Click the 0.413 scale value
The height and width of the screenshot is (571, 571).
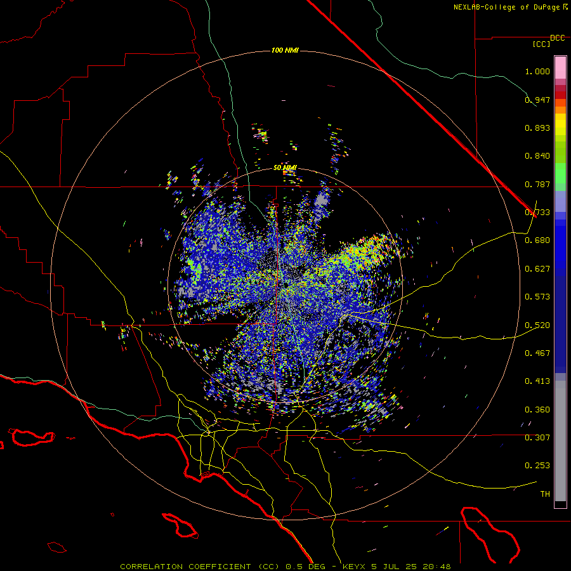537,381
